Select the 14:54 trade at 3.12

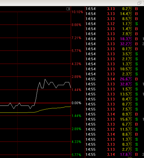[x=115, y=24]
